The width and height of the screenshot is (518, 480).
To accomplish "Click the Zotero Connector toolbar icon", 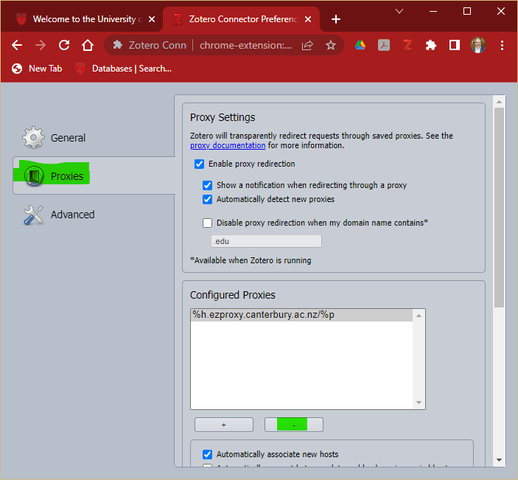I will (407, 45).
